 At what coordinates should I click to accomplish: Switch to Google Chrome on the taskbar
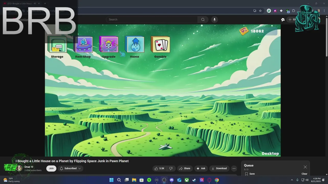tap(217, 180)
